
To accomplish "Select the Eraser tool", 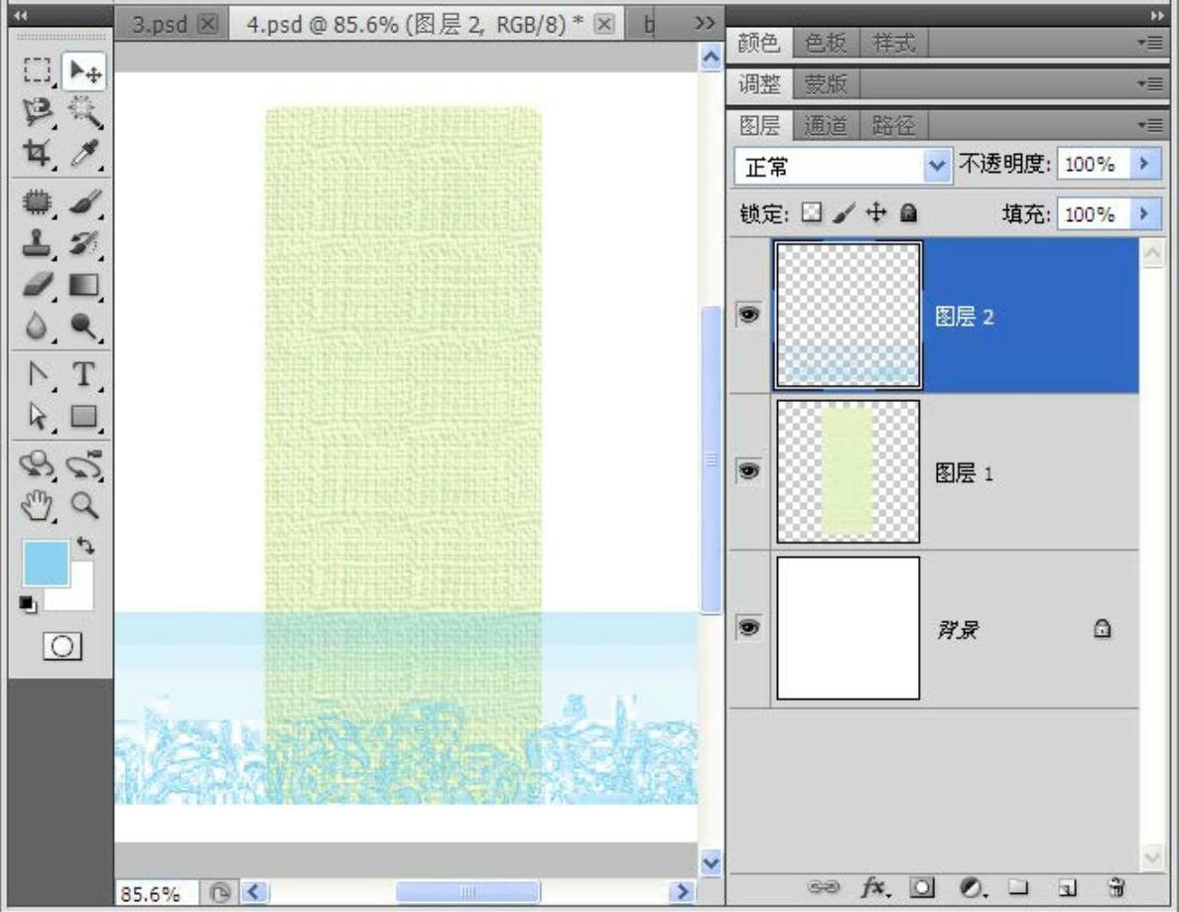I will click(38, 286).
